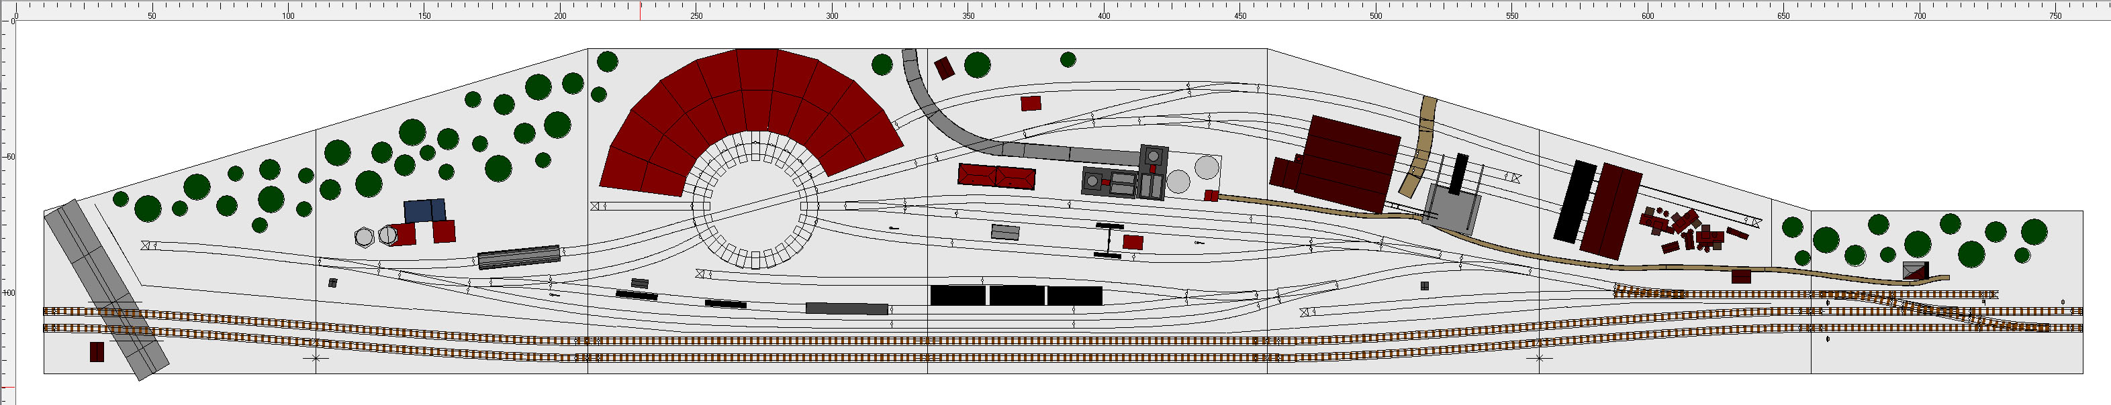Click the middle black rectangle of the three
The image size is (2111, 405).
pos(1016,295)
